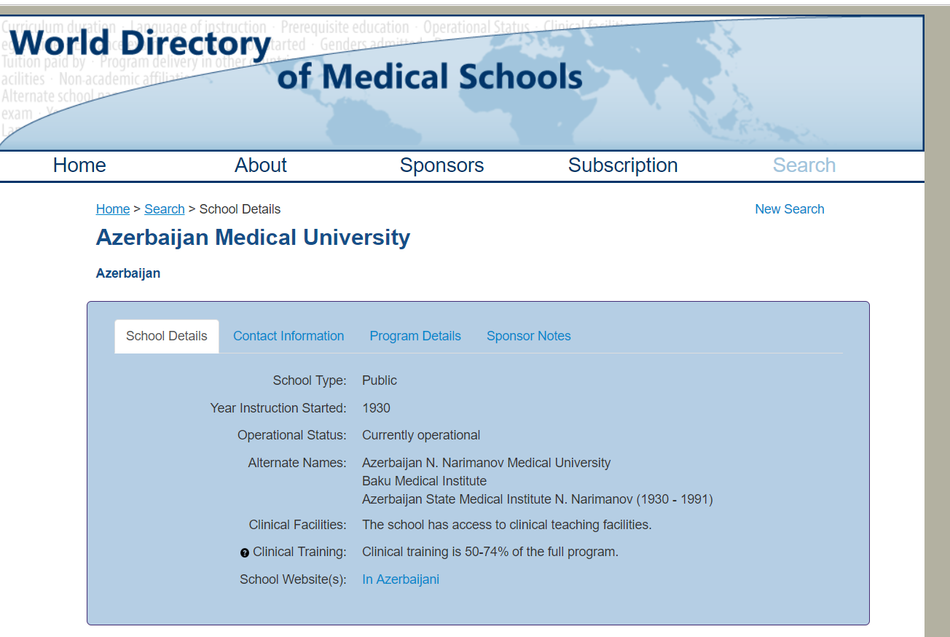
Task: Open the school website In Azerbaijani link
Action: pos(400,579)
